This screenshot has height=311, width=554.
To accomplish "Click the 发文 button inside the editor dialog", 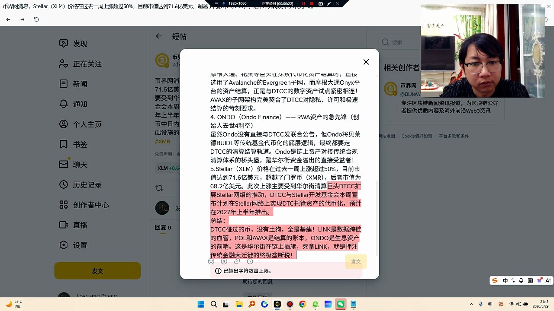I will pyautogui.click(x=356, y=262).
